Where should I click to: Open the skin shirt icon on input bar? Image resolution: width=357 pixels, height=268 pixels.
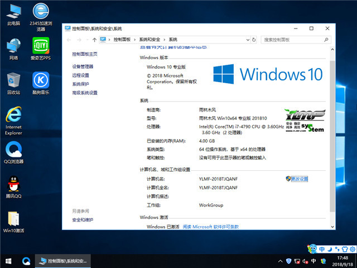pyautogui.click(x=345, y=249)
